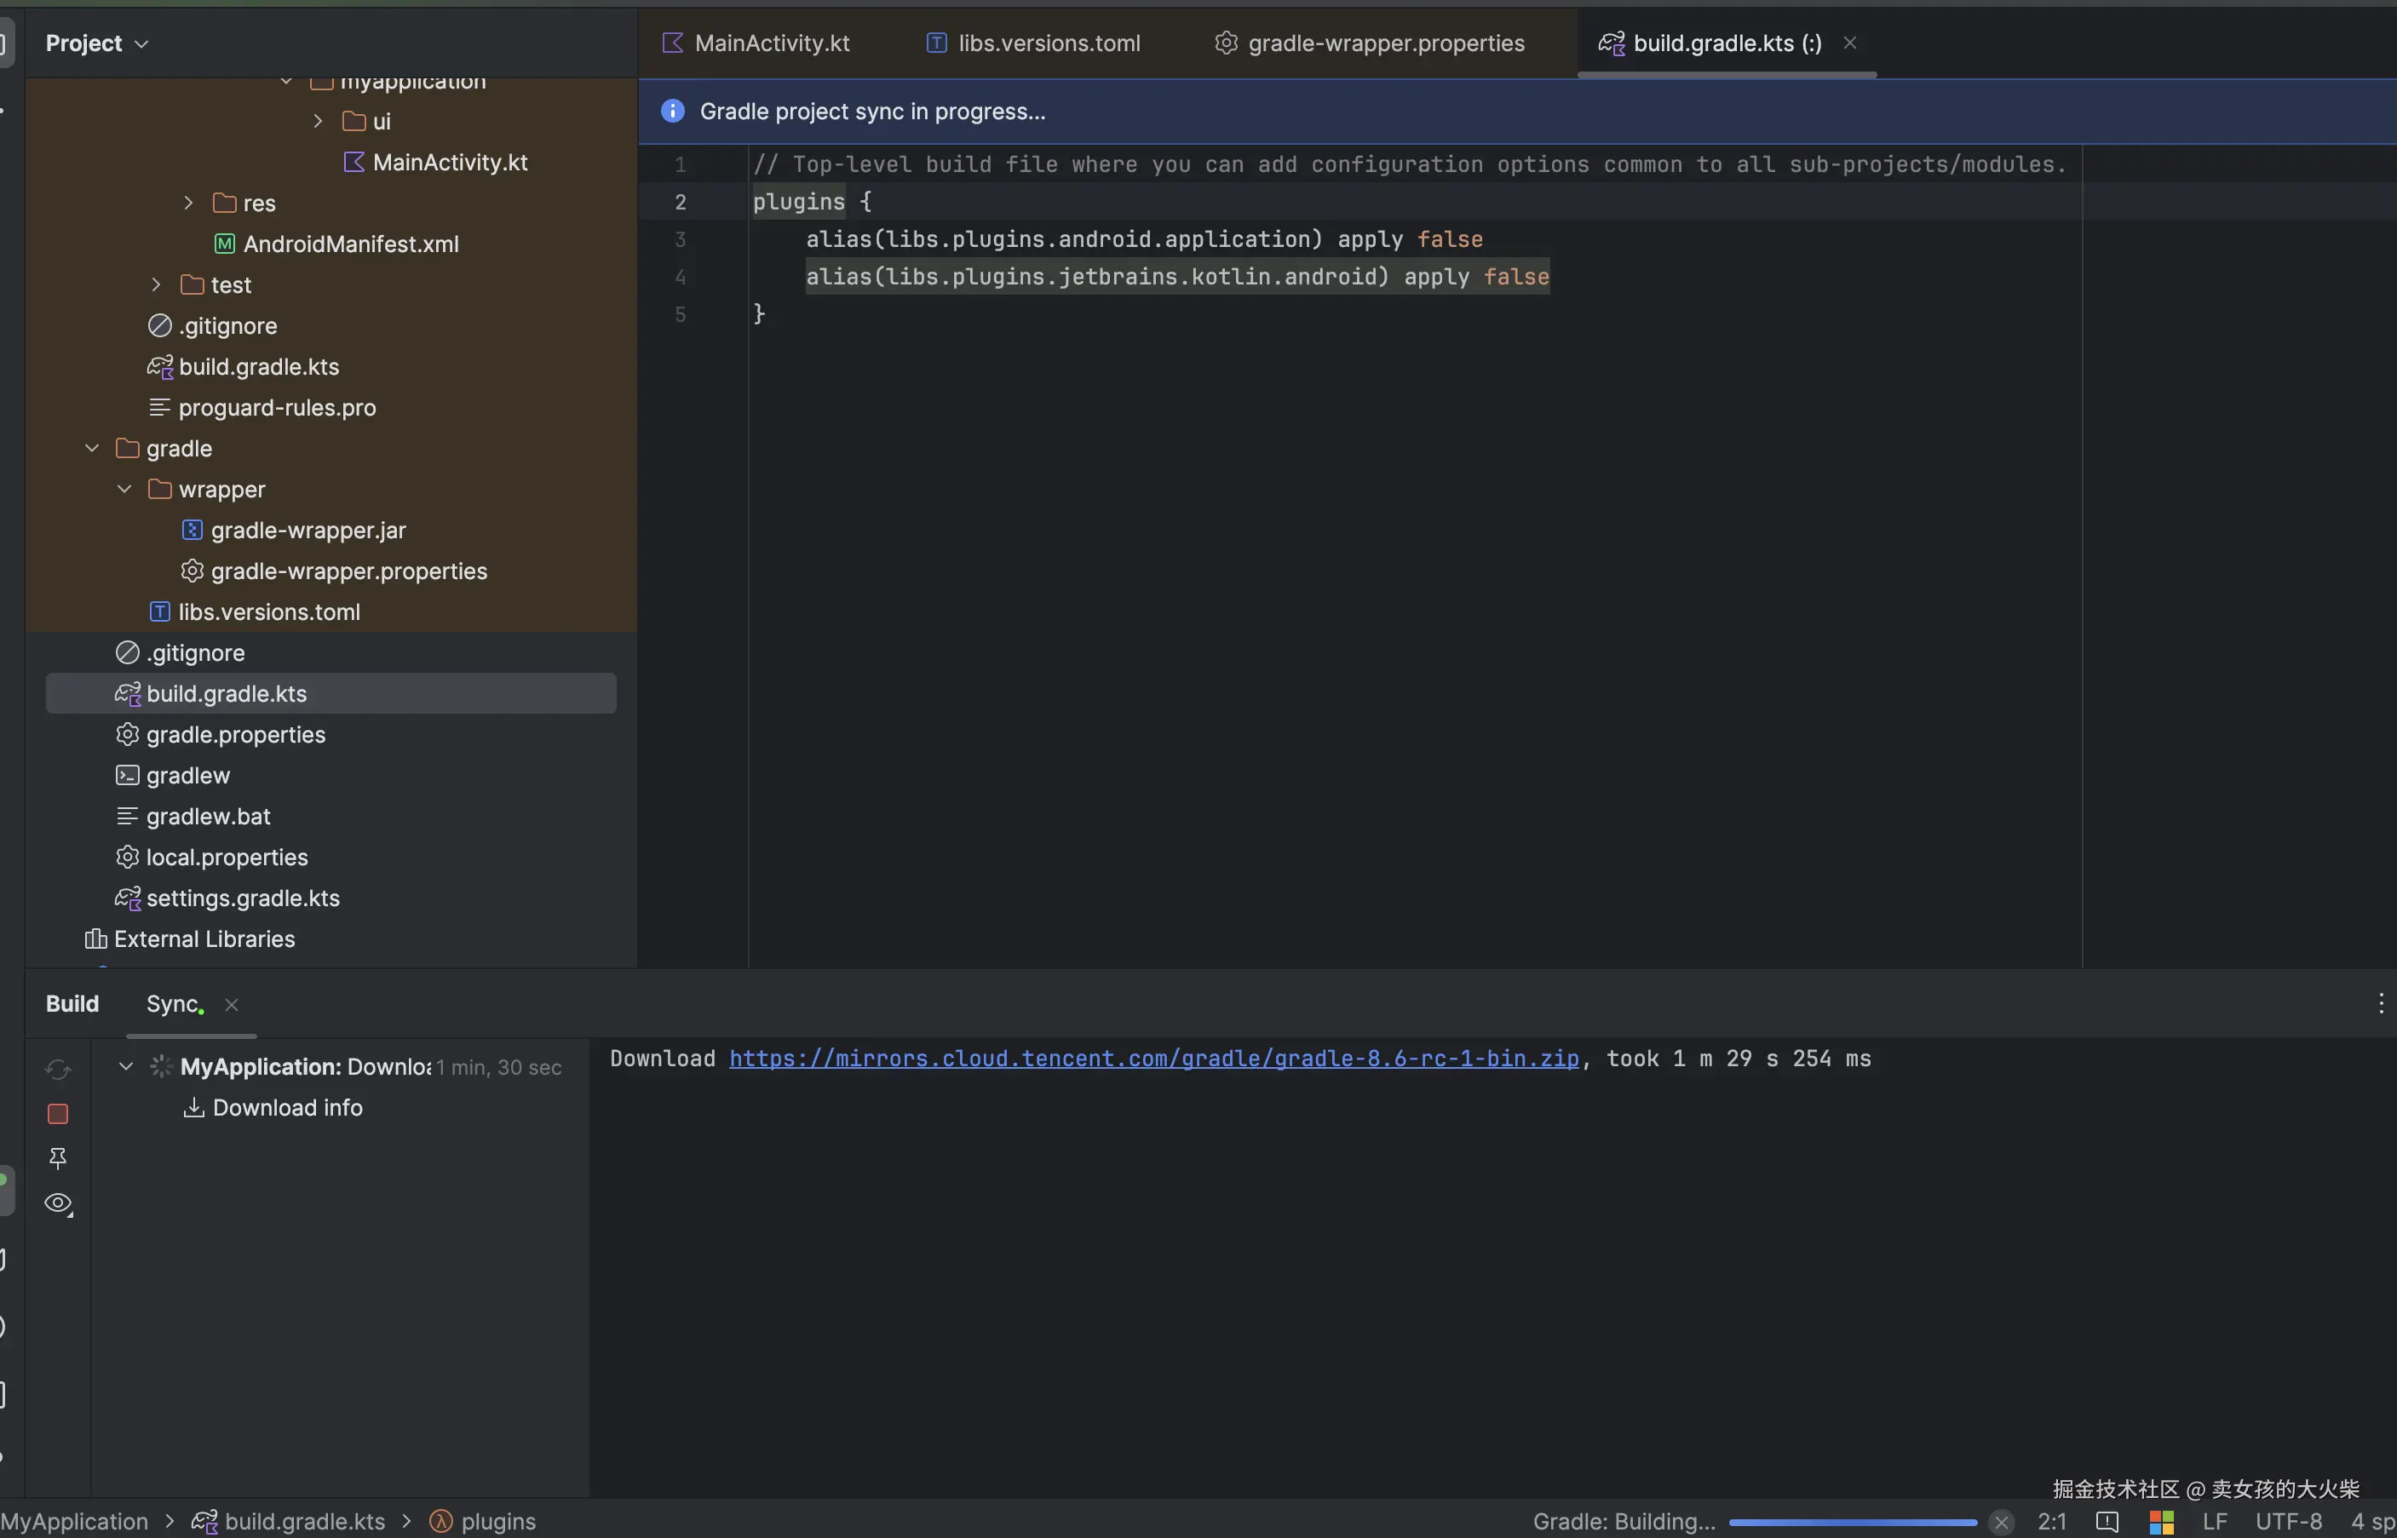Select settings.gradle.kts in project tree
This screenshot has width=2397, height=1538.
[243, 898]
